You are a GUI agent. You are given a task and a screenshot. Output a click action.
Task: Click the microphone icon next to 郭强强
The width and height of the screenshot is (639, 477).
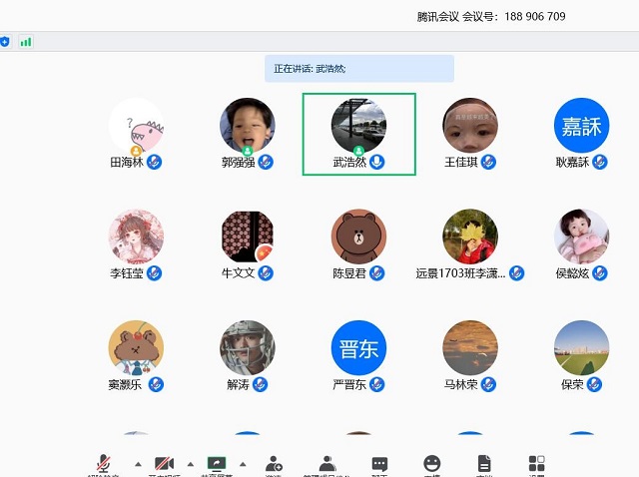[266, 162]
